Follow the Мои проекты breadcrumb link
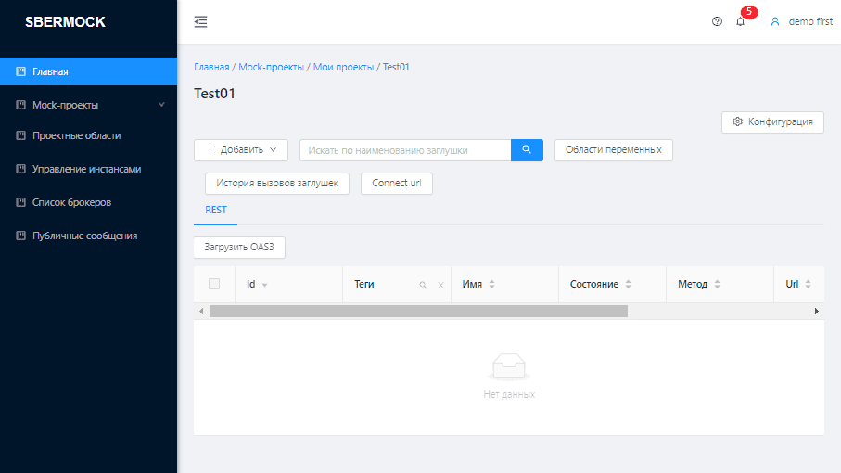841x473 pixels. coord(343,67)
